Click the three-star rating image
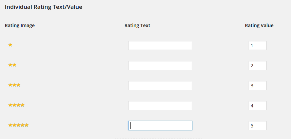 click(x=14, y=85)
